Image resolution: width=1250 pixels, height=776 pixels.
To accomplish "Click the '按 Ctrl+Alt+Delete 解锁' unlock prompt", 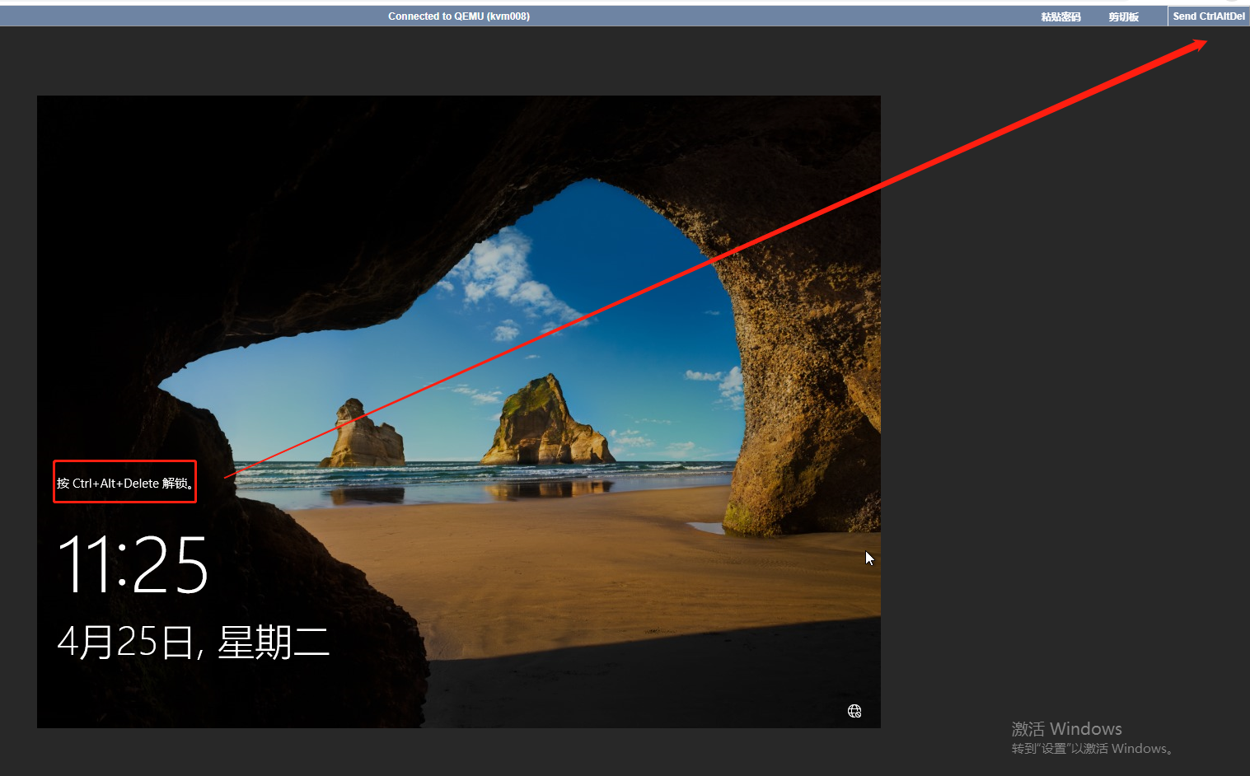I will pos(125,483).
